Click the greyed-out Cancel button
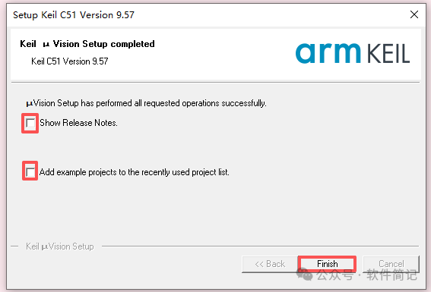 pyautogui.click(x=391, y=264)
